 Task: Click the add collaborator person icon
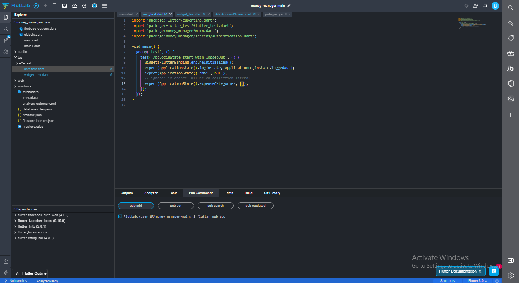[x=476, y=6]
